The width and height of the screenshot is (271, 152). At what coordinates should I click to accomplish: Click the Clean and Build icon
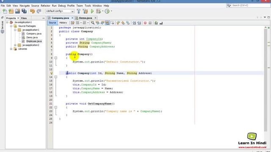85,11
